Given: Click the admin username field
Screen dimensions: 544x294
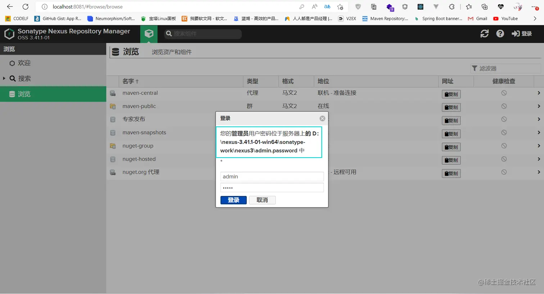Looking at the screenshot, I should click(x=272, y=177).
